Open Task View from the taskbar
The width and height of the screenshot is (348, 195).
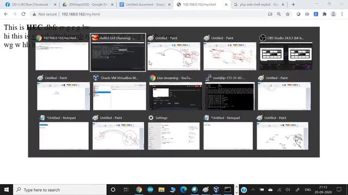(x=126, y=190)
